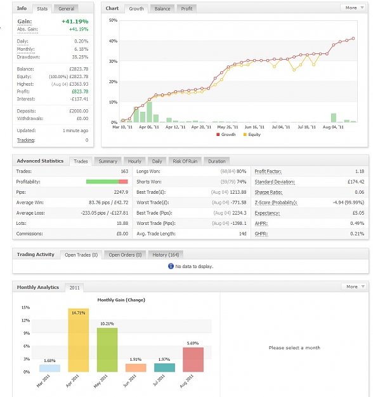Screen dimensions: 373x397
Task: Open the Stats tab in Info panel
Action: (43, 9)
